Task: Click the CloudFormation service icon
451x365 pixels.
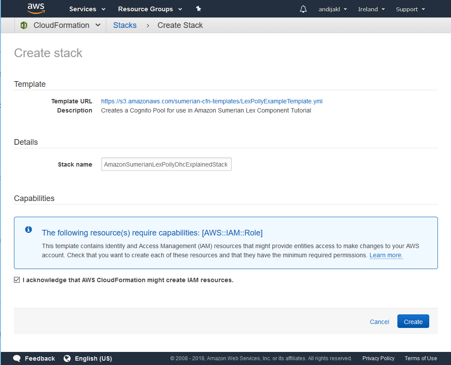Action: 24,25
